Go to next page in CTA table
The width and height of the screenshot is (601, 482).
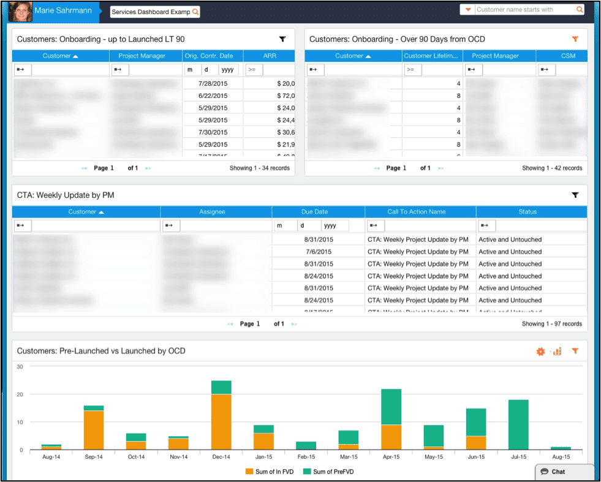pos(295,324)
